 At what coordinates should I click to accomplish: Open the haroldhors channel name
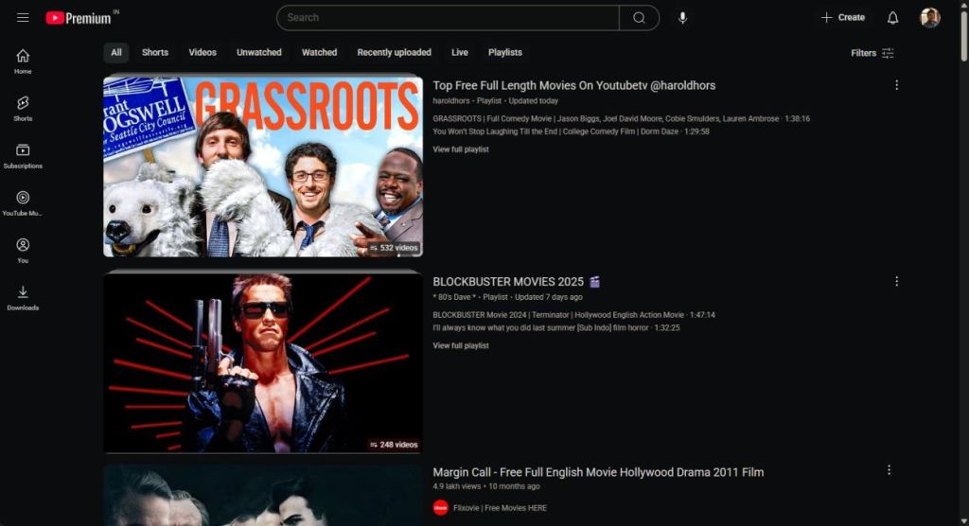451,100
